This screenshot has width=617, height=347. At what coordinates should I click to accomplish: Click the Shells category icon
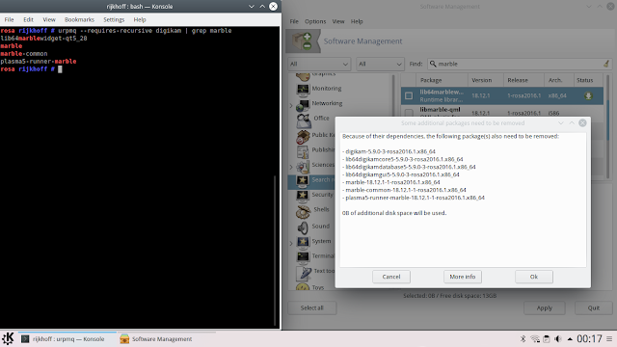303,211
